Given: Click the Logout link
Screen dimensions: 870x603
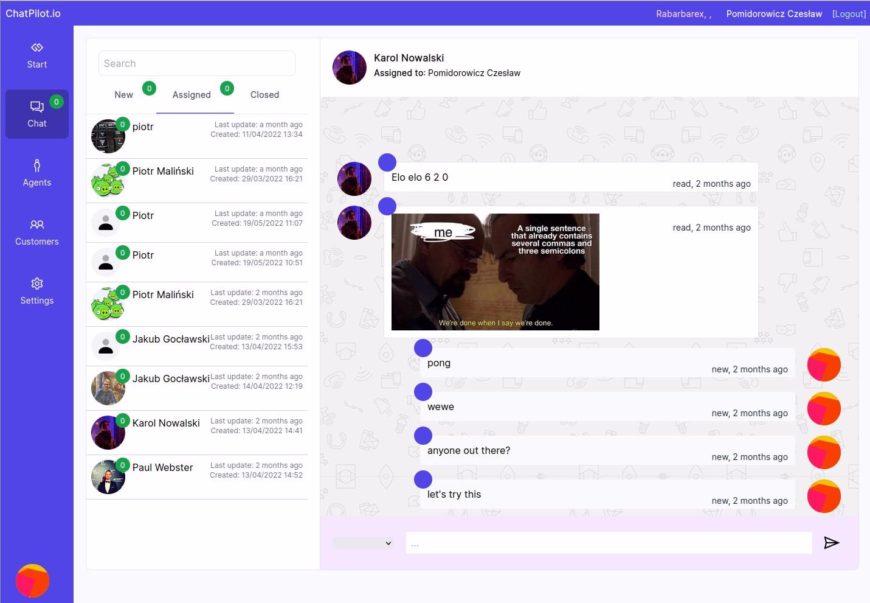Looking at the screenshot, I should point(849,14).
